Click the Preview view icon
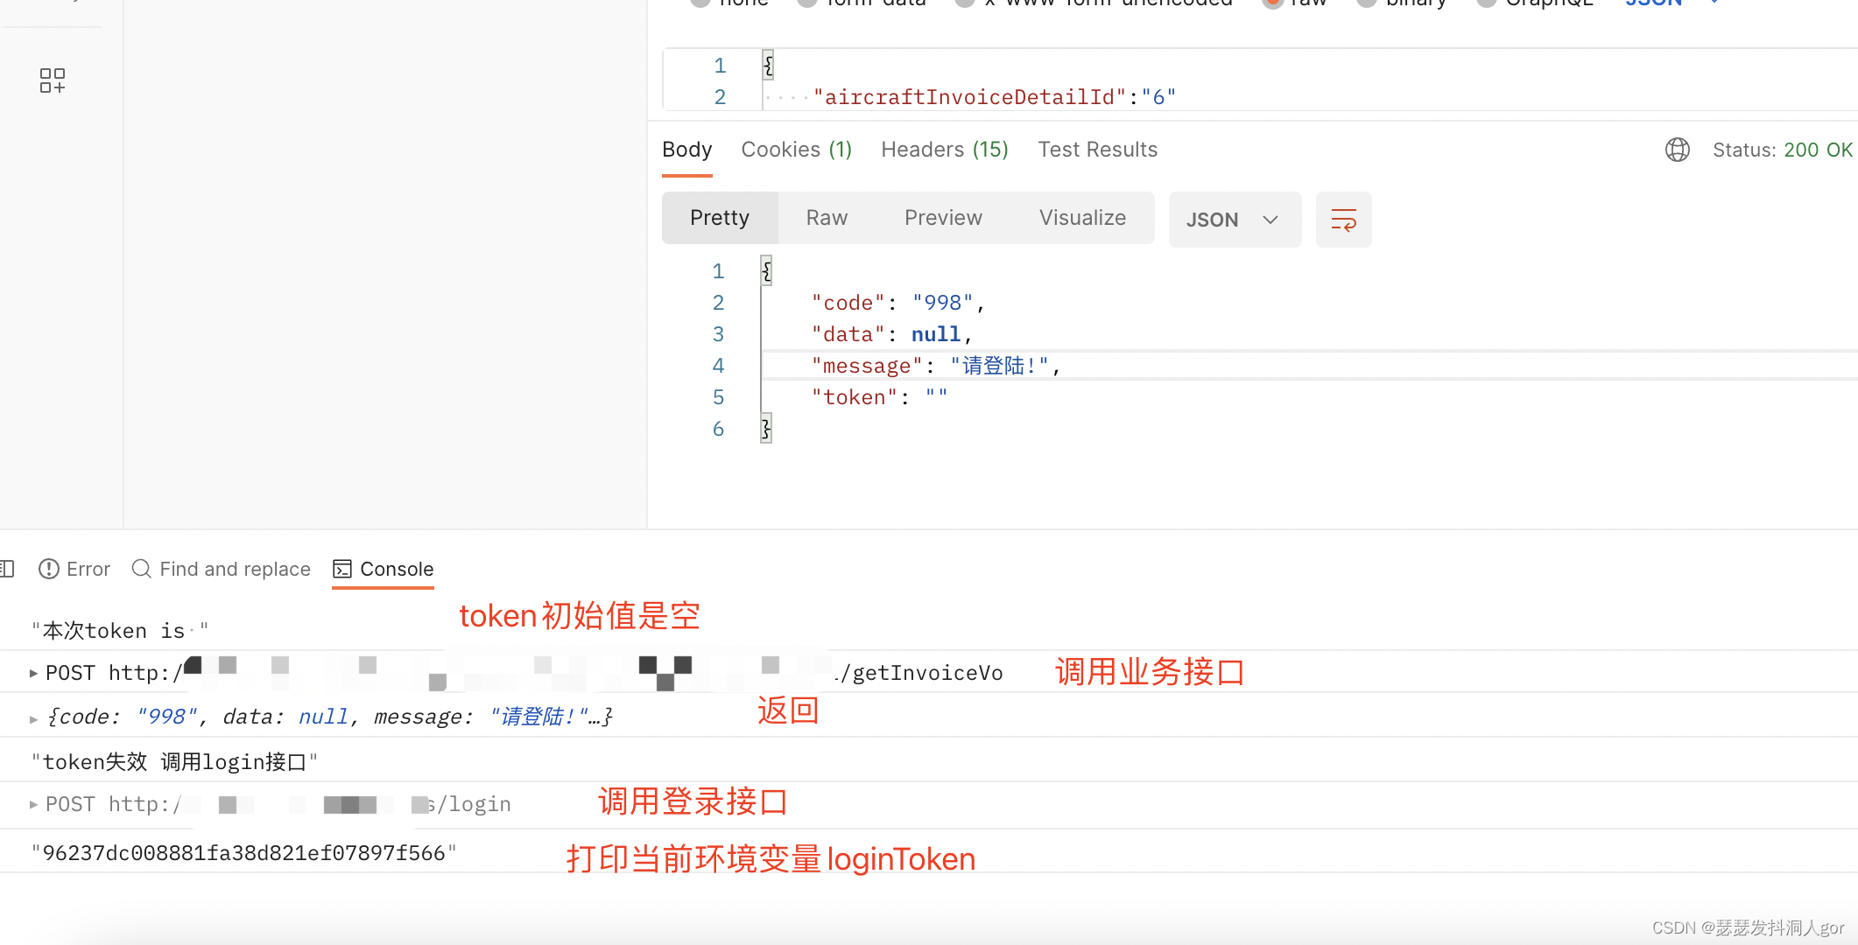The width and height of the screenshot is (1858, 945). point(943,218)
